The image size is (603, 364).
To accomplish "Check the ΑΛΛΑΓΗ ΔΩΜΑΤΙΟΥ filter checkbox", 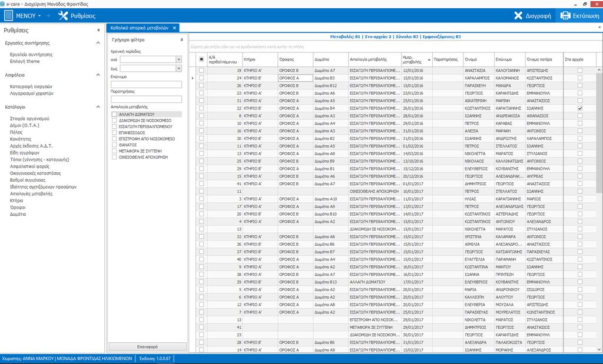I will tap(114, 115).
